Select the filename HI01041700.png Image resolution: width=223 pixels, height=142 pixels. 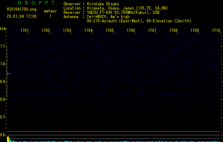pos(22,10)
